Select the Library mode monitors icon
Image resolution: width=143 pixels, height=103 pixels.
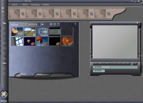[4, 23]
